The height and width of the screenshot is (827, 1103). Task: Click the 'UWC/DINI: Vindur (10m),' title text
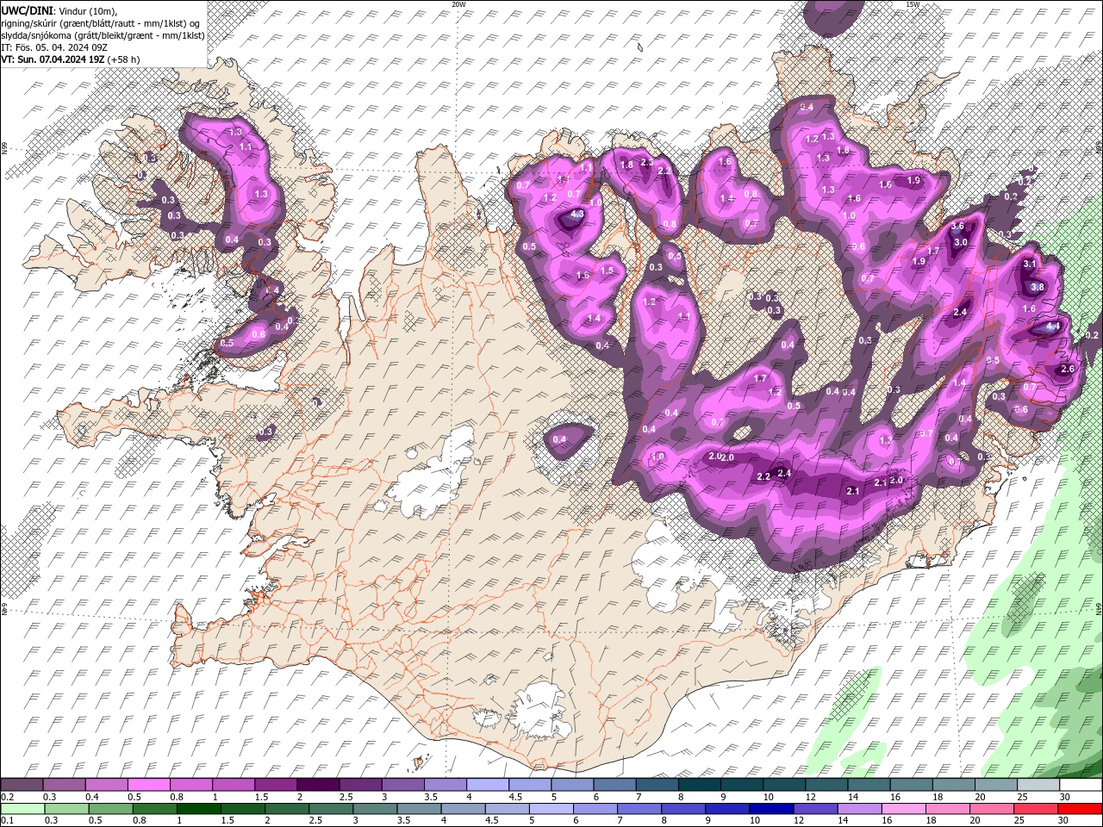point(59,10)
